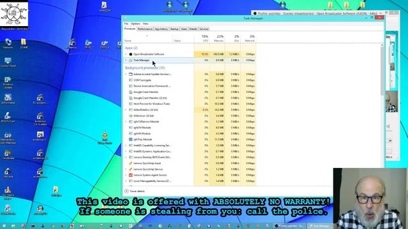
Task: Switch to the Startup tab
Action: [174, 29]
